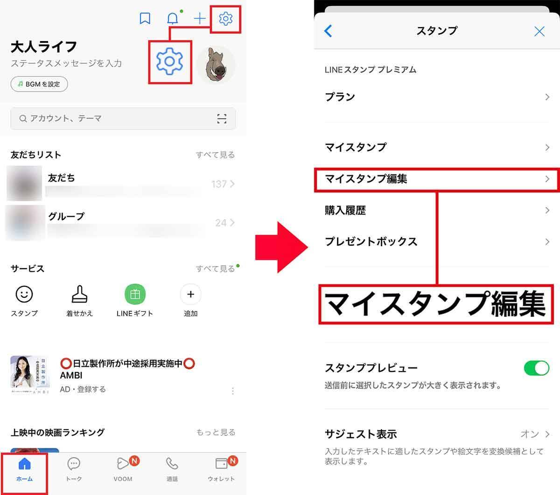Tap the BGMを設定 button
The height and width of the screenshot is (495, 560).
(39, 84)
